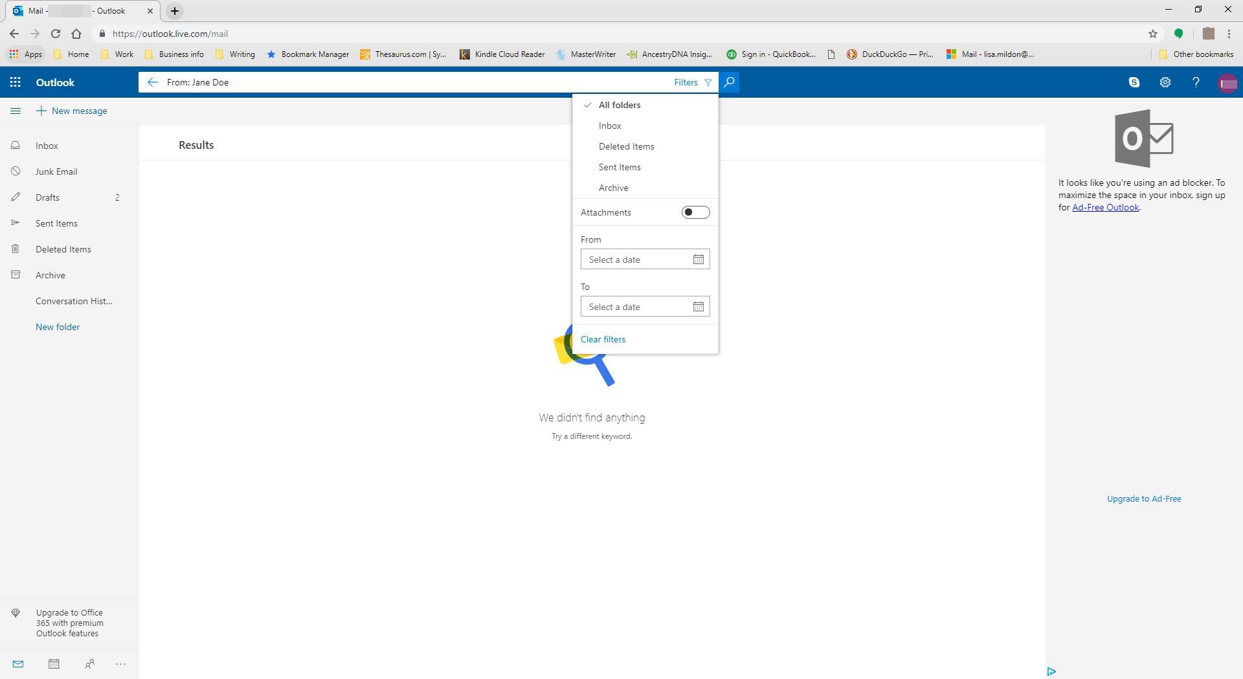
Task: Open the Outlook app launcher grid
Action: pos(15,82)
